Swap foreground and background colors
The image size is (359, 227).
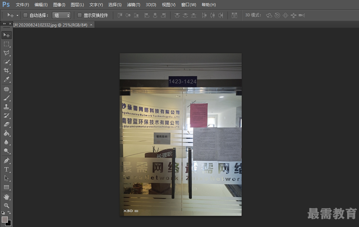[9, 212]
